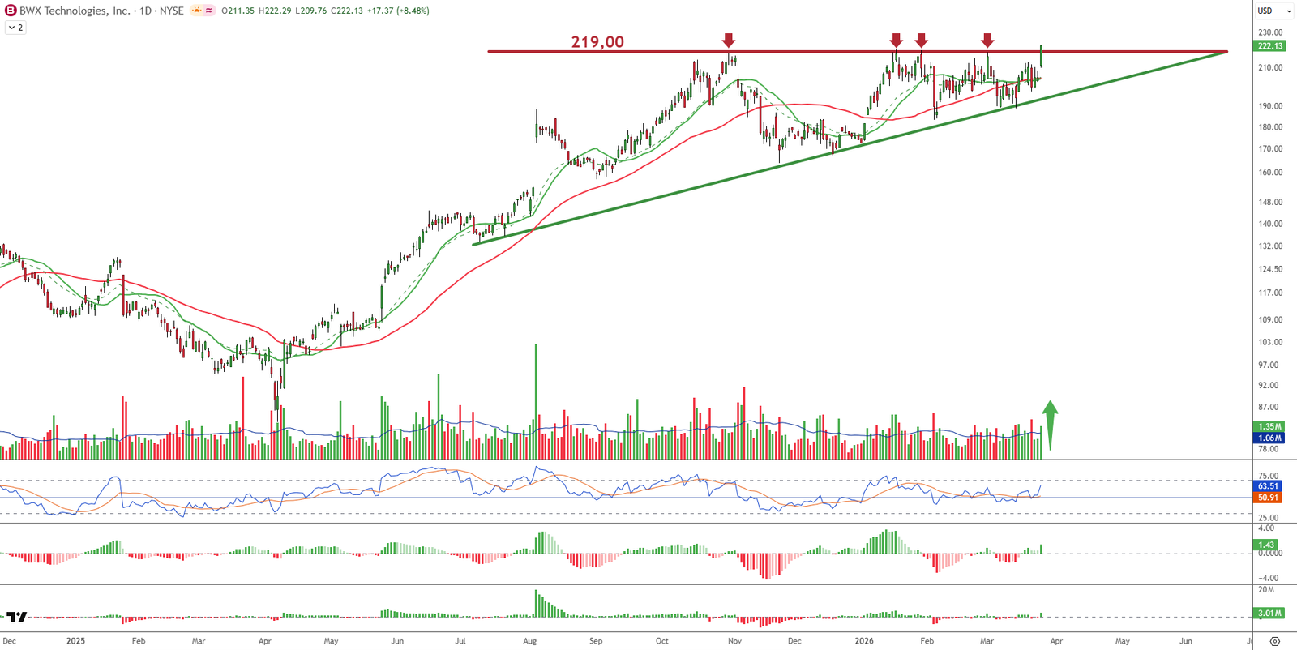Click the pink approximate-equals data status icon
This screenshot has height=650, width=1297.
pos(209,11)
